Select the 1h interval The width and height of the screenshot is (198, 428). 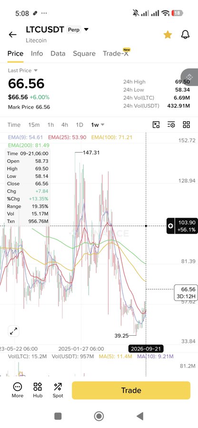pyautogui.click(x=50, y=125)
